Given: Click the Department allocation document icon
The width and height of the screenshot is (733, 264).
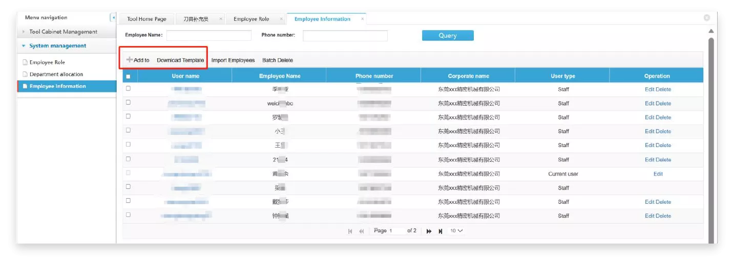Looking at the screenshot, I should coord(25,75).
